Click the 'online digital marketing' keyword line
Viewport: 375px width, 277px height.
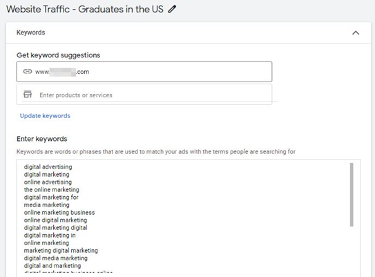pyautogui.click(x=55, y=220)
